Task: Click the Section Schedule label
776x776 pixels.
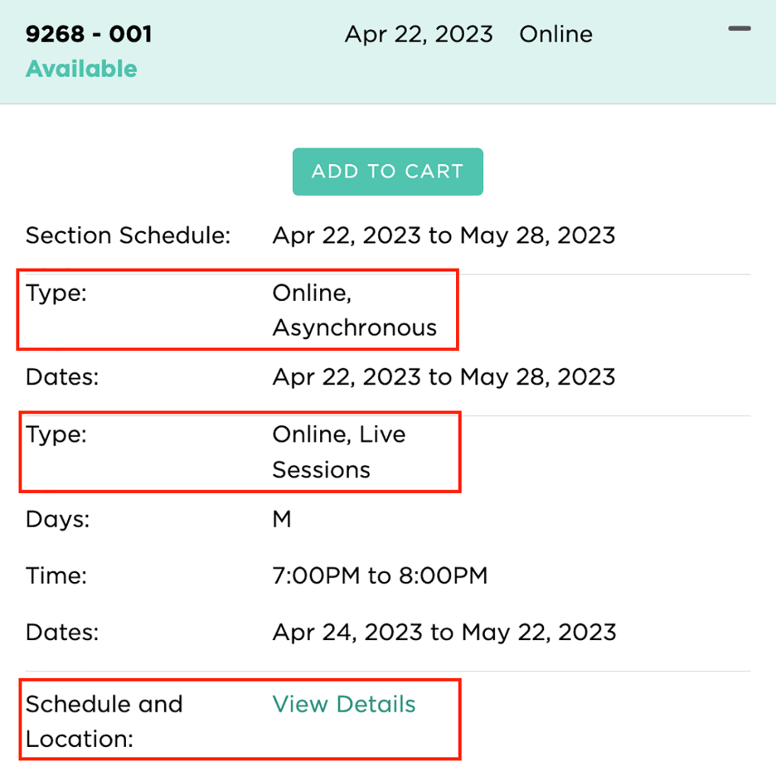Action: point(128,235)
